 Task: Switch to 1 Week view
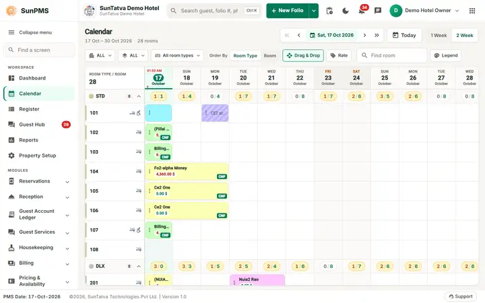[439, 35]
